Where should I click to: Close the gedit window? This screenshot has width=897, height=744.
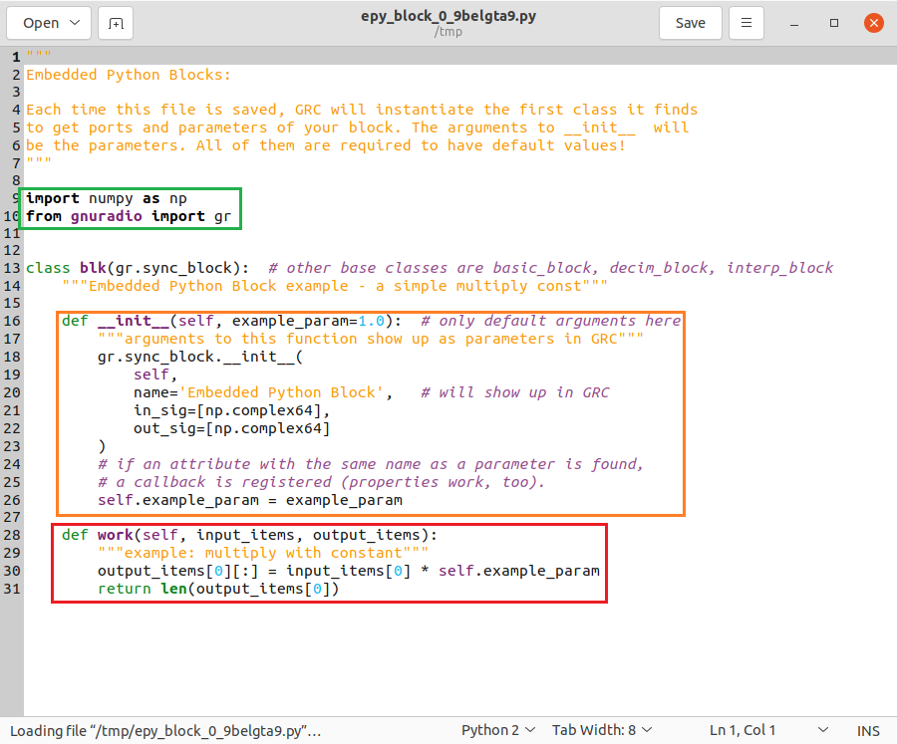pyautogui.click(x=872, y=23)
